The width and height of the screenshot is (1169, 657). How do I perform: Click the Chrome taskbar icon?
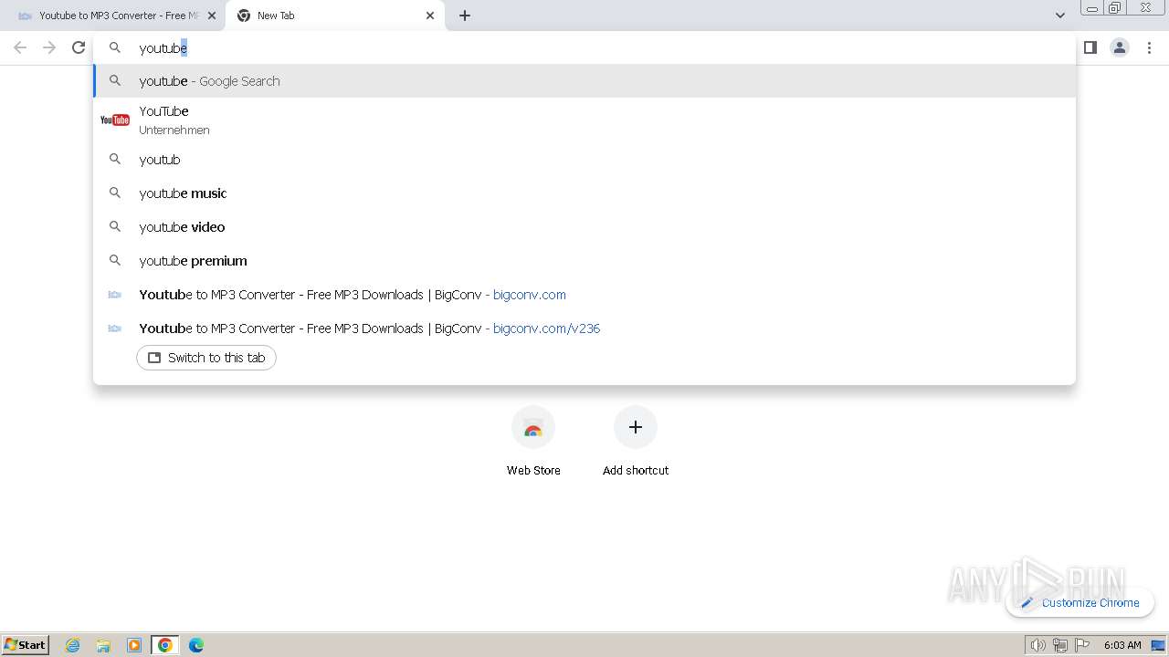[165, 645]
